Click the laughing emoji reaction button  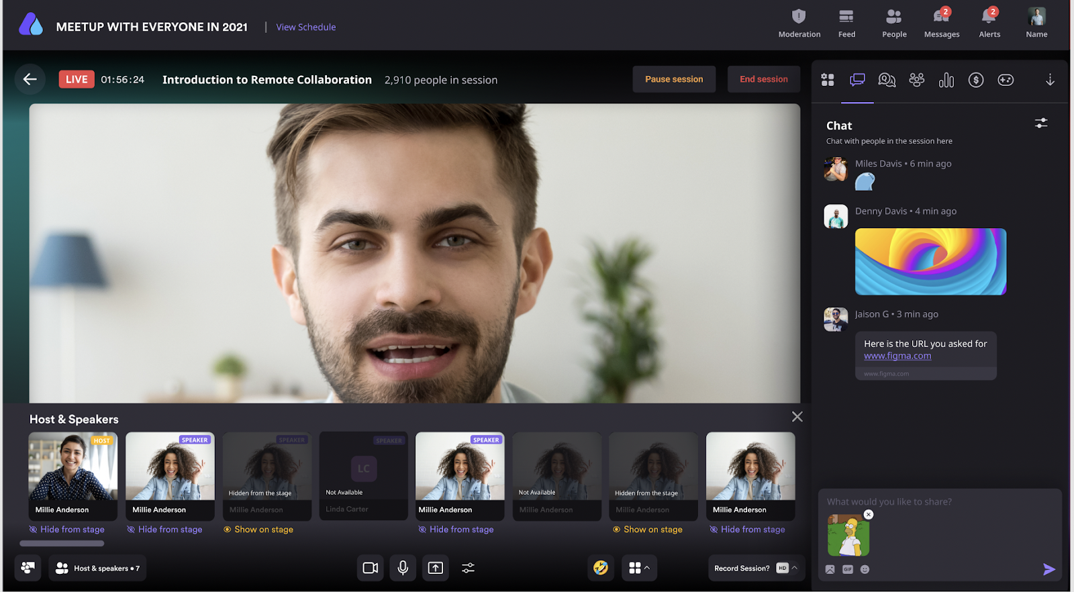[601, 568]
